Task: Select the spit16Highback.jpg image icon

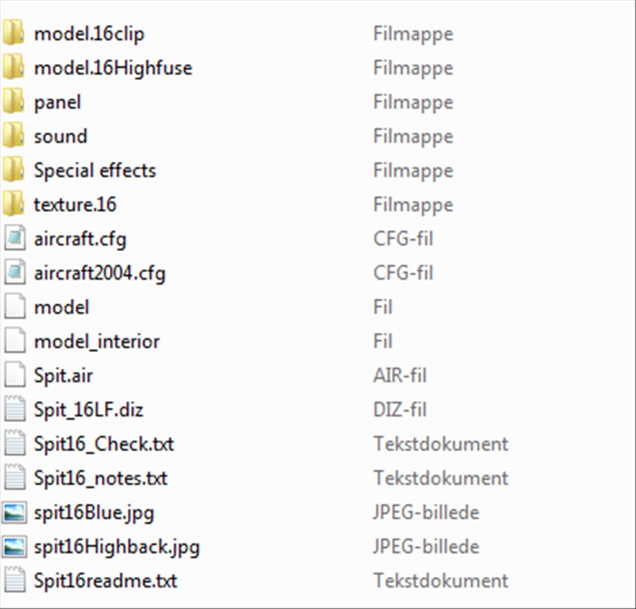Action: pos(14,546)
